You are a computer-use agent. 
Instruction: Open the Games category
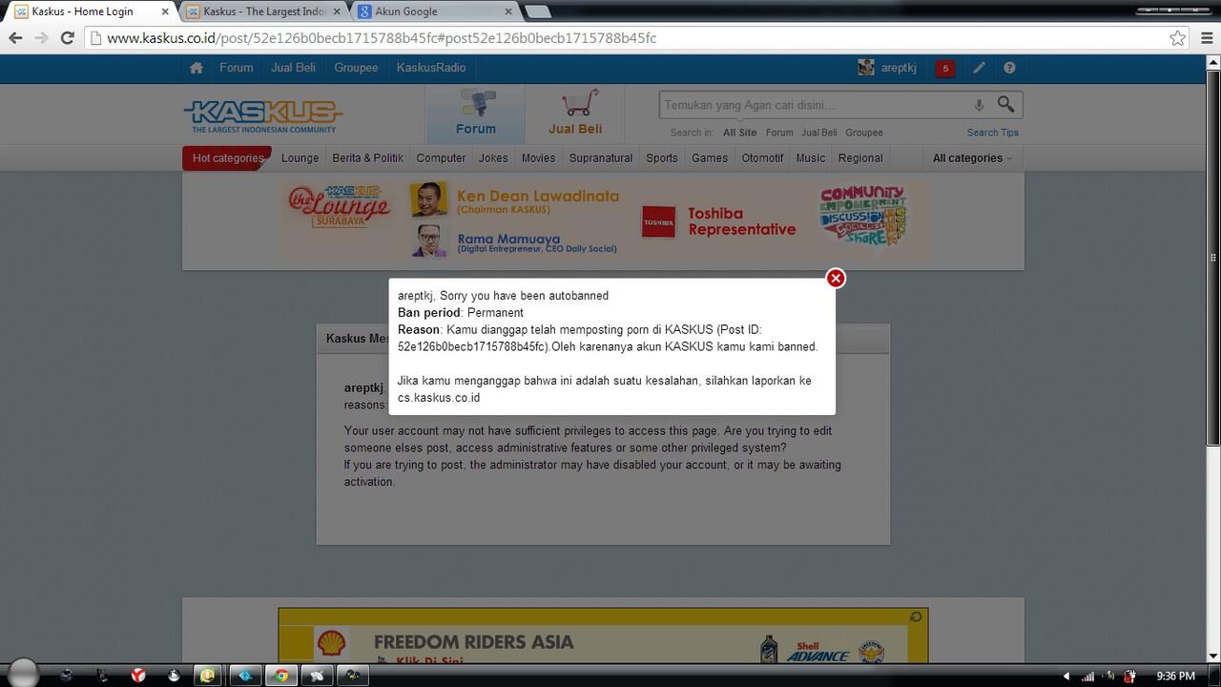(710, 158)
